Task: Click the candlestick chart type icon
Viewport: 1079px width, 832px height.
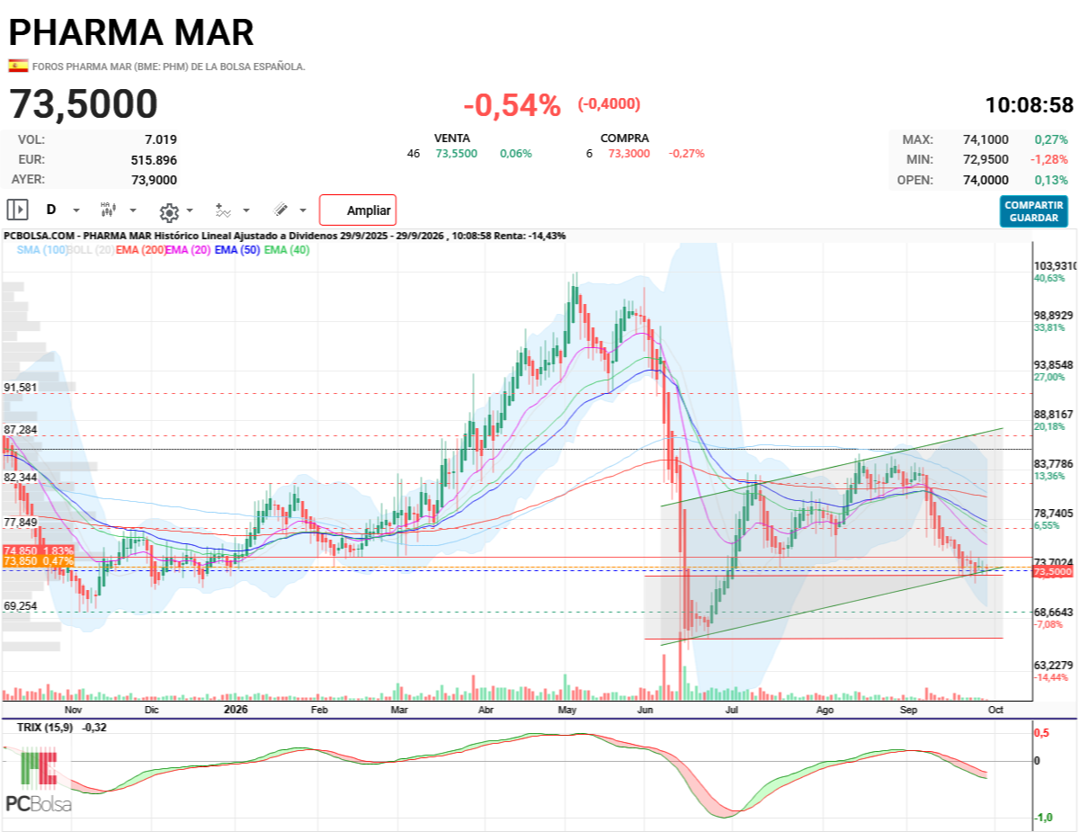Action: pos(109,210)
